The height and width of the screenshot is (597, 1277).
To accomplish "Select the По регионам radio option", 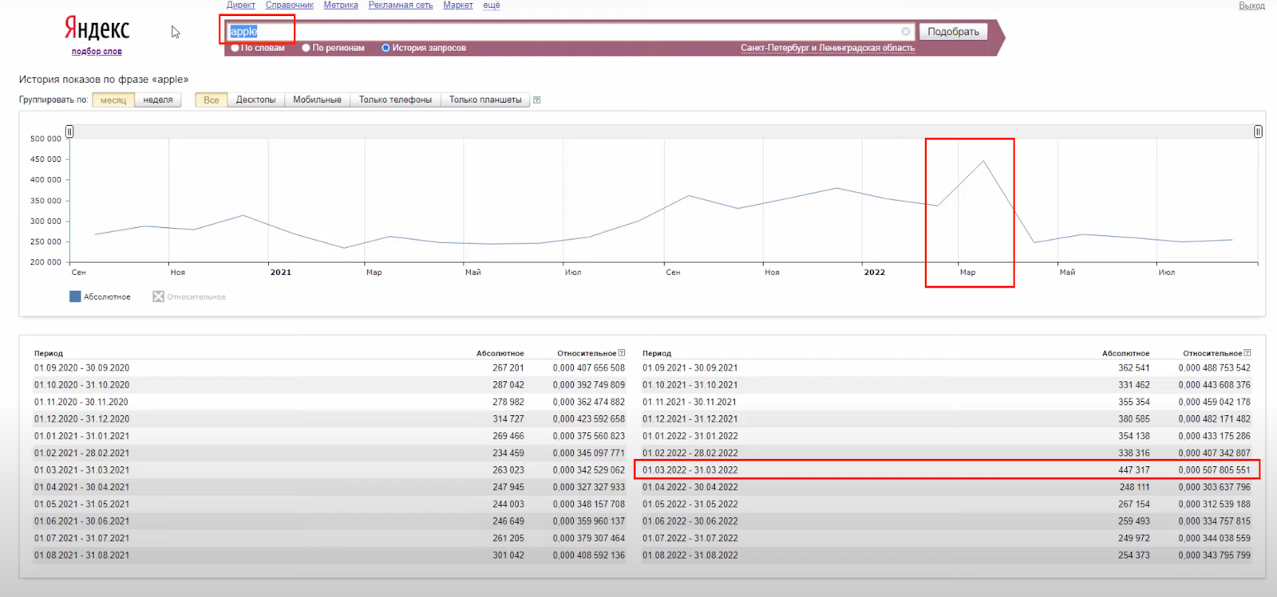I will coord(306,48).
